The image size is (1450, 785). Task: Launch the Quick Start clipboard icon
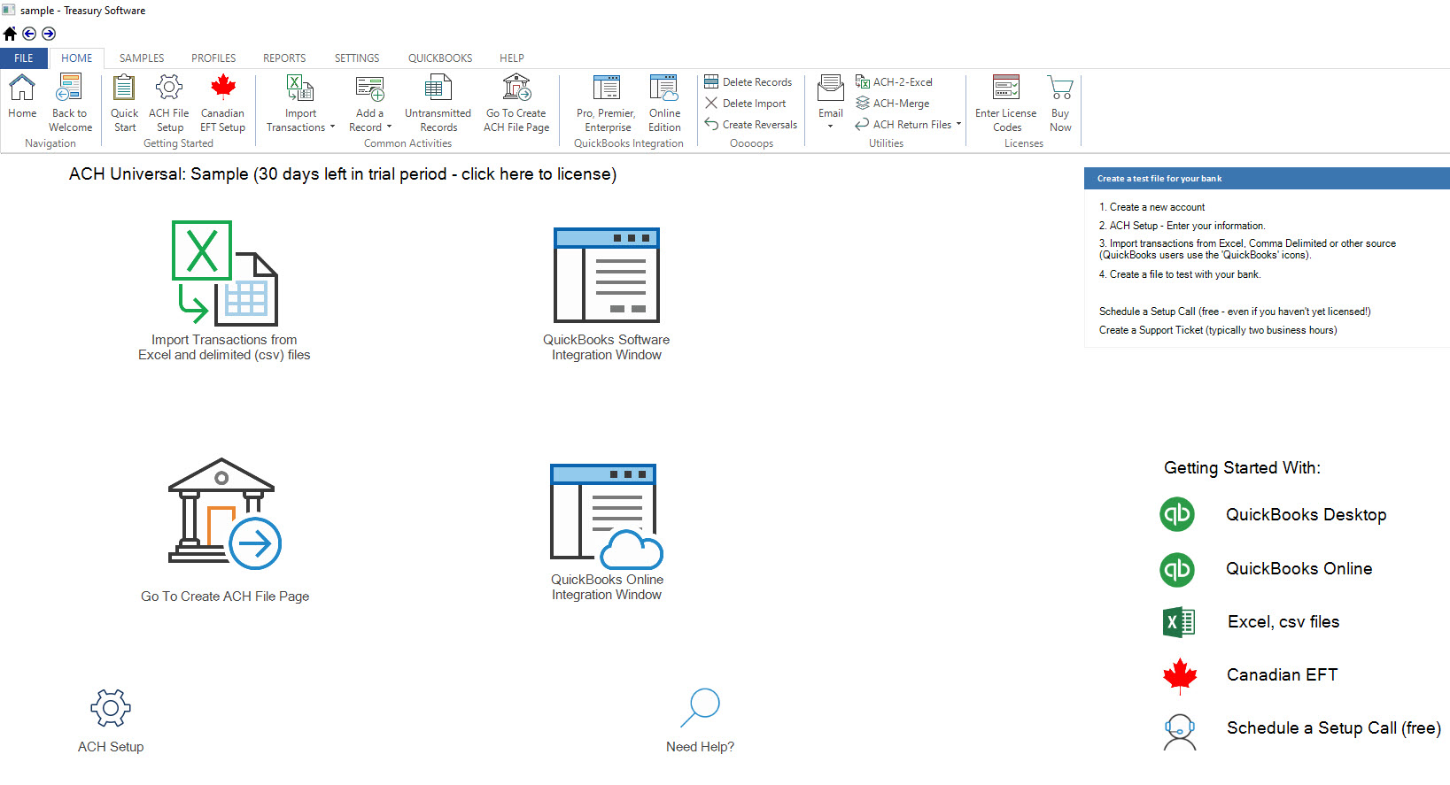[124, 88]
